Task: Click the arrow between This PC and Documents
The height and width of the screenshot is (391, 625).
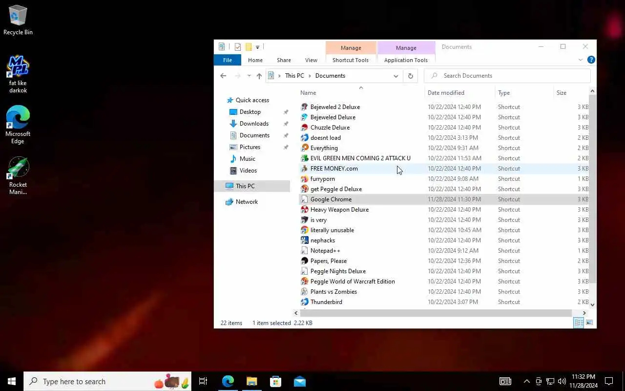Action: tap(310, 76)
